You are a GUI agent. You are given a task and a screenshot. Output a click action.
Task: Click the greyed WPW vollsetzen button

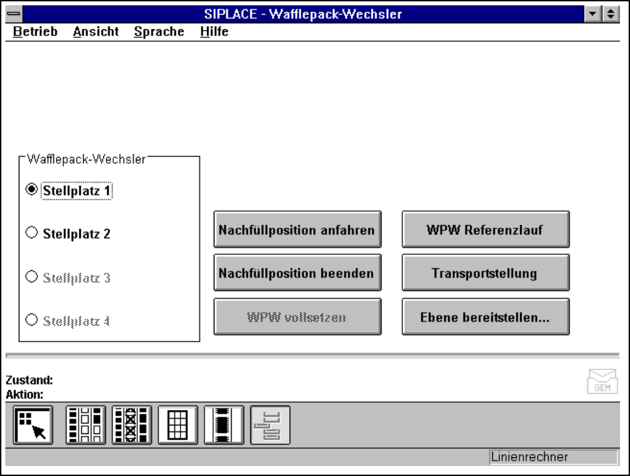(297, 316)
